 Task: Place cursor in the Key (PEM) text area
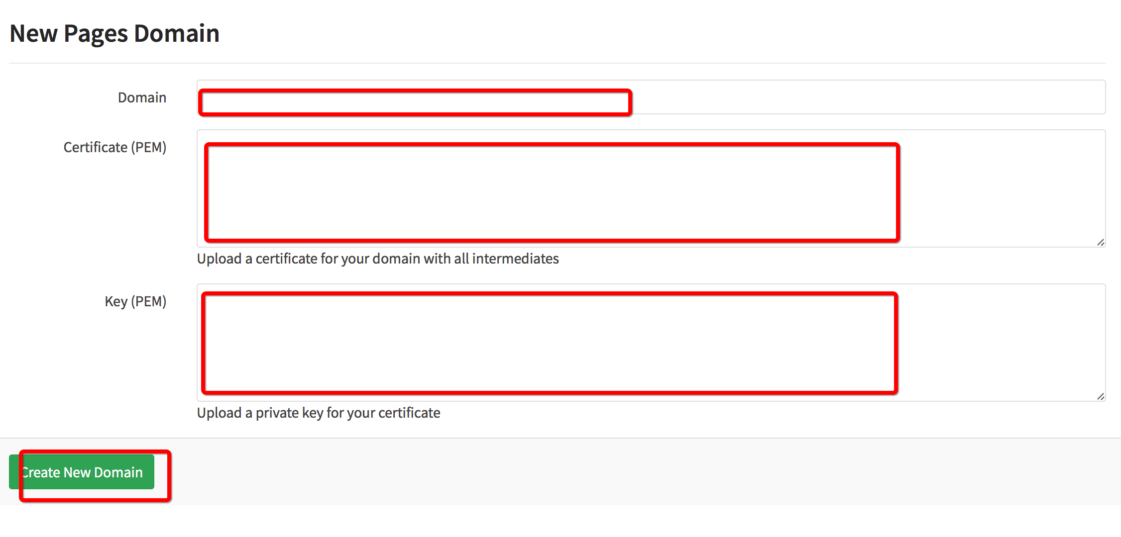(x=651, y=343)
